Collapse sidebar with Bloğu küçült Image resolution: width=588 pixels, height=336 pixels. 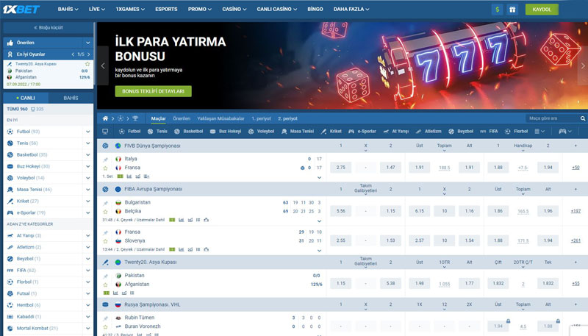[48, 28]
